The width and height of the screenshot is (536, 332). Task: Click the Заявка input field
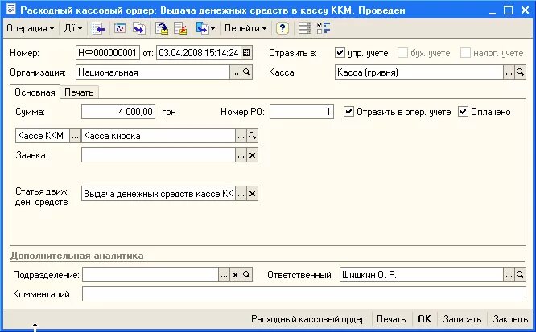click(159, 155)
